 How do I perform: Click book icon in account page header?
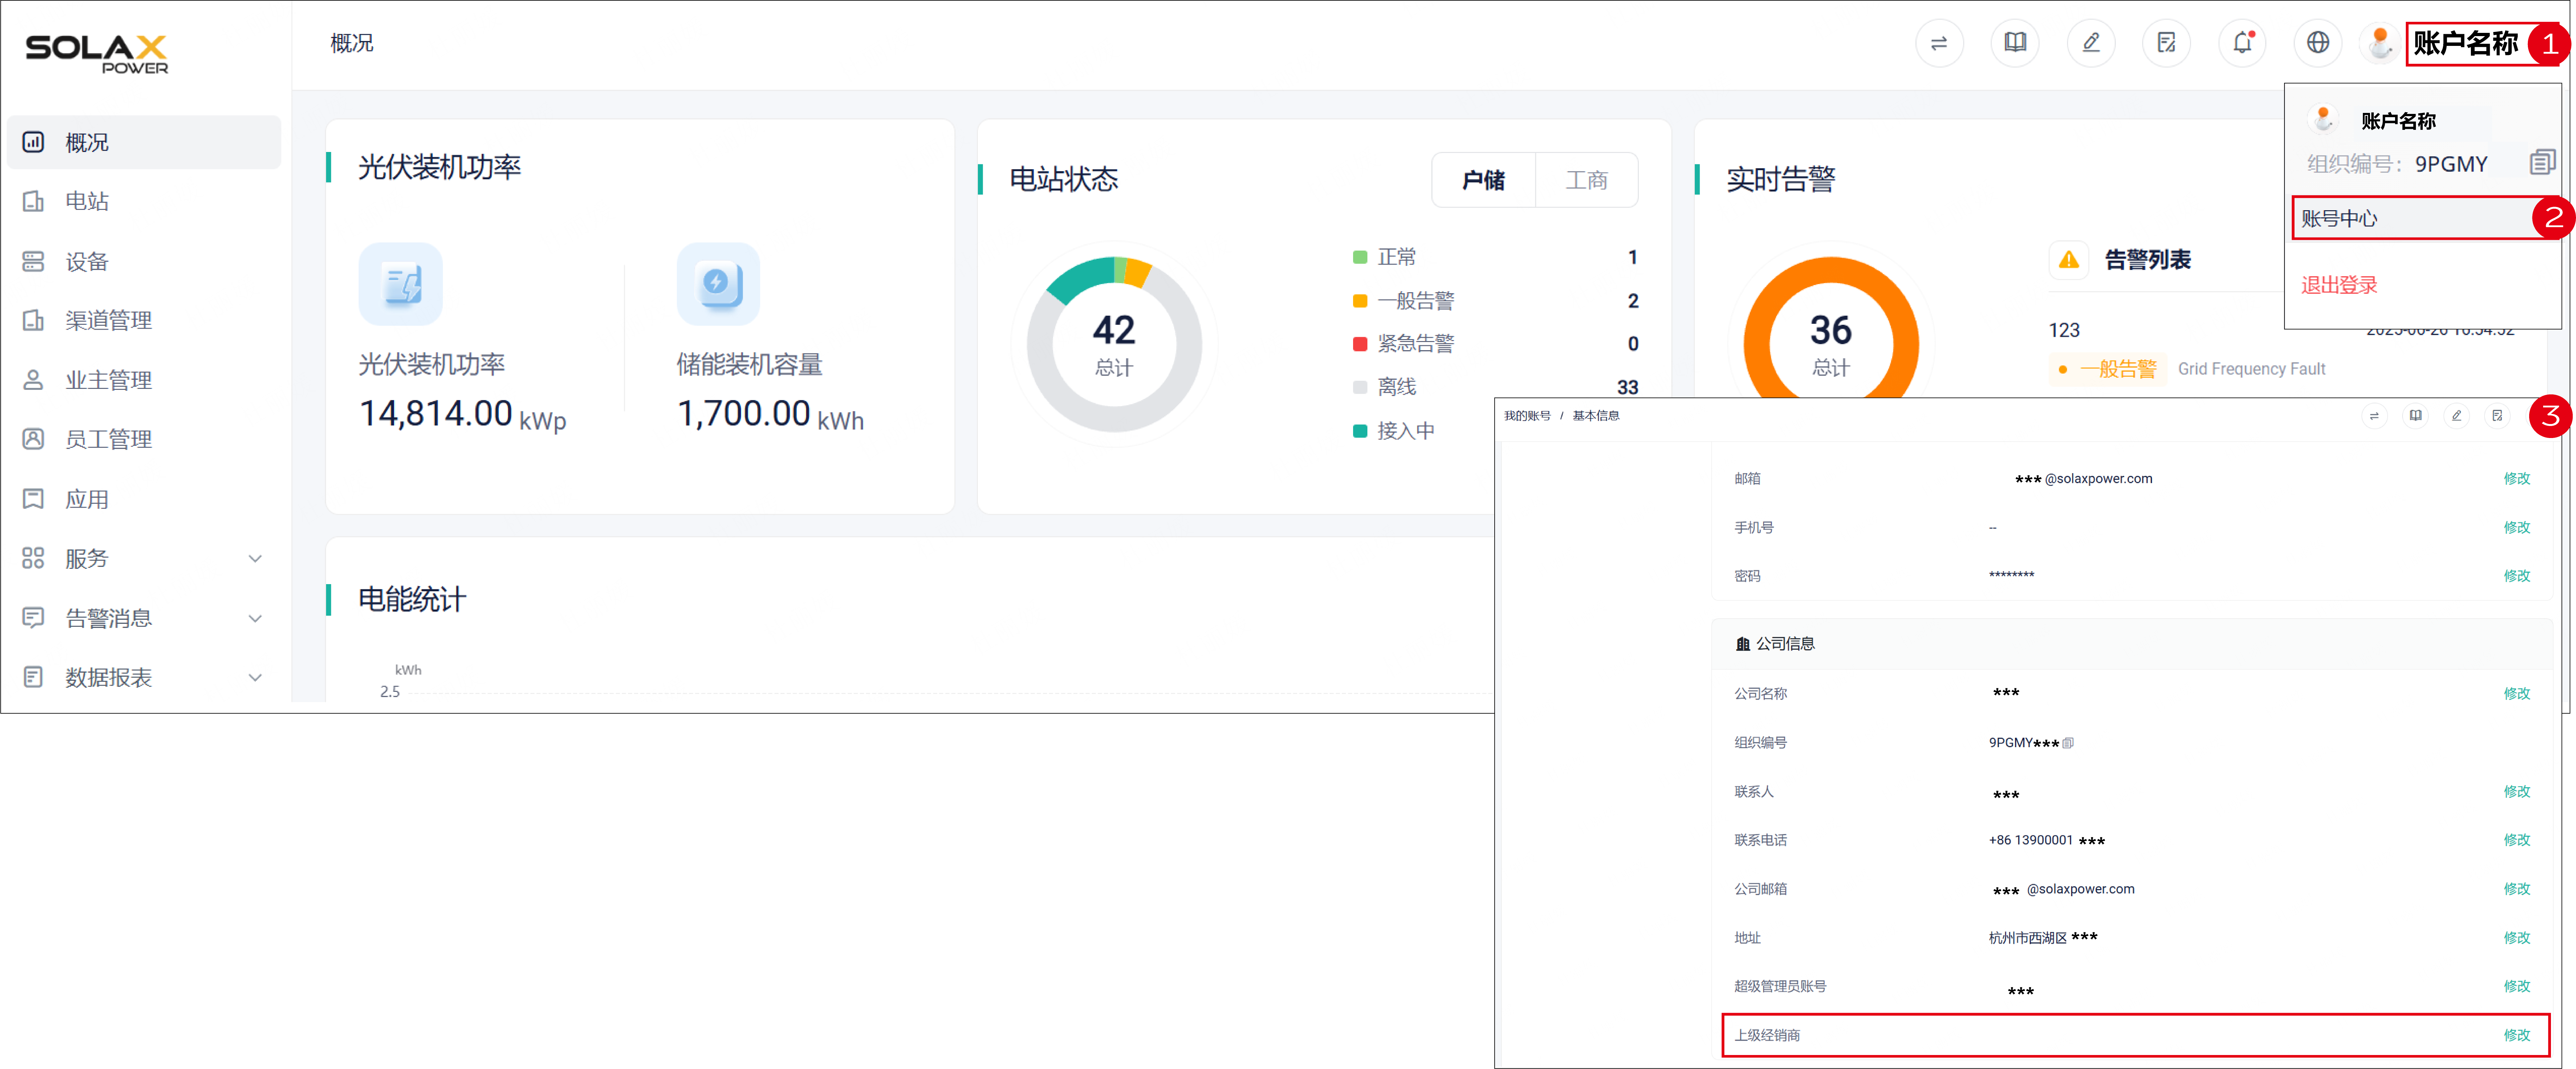2415,416
